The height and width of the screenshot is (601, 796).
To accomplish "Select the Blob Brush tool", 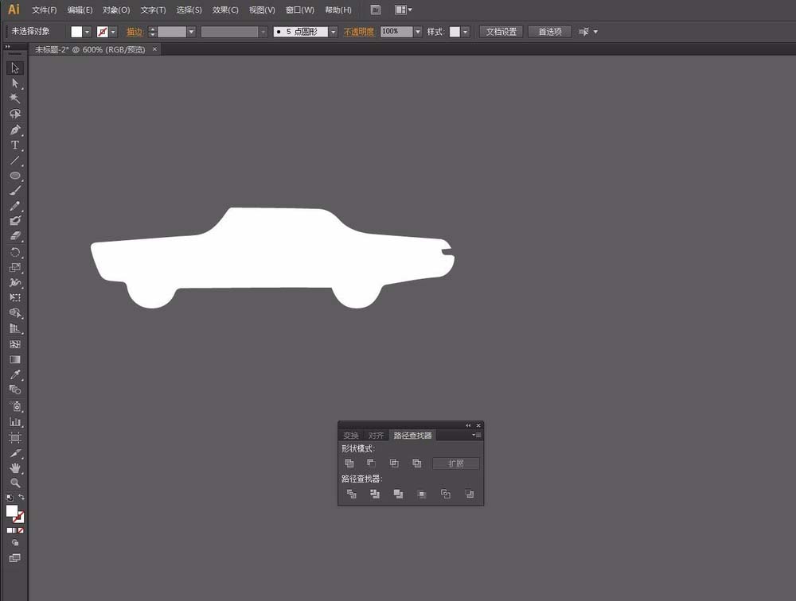I will pos(14,221).
